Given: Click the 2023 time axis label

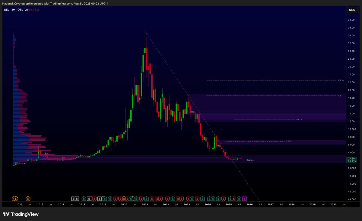Looking at the screenshot, I should pyautogui.click(x=187, y=204).
